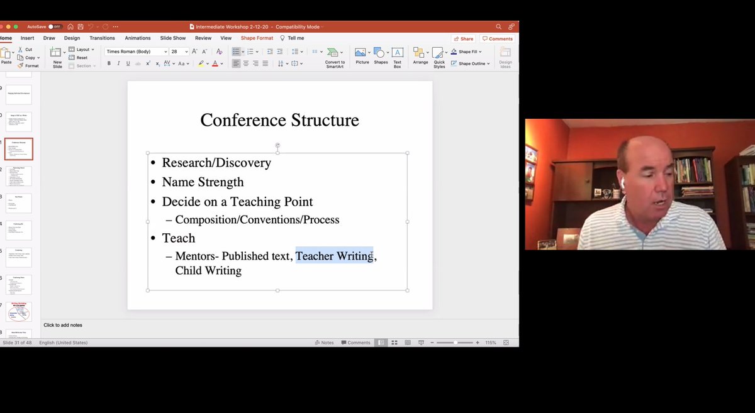The image size is (755, 413).
Task: Fit slide to window icon
Action: (x=506, y=343)
